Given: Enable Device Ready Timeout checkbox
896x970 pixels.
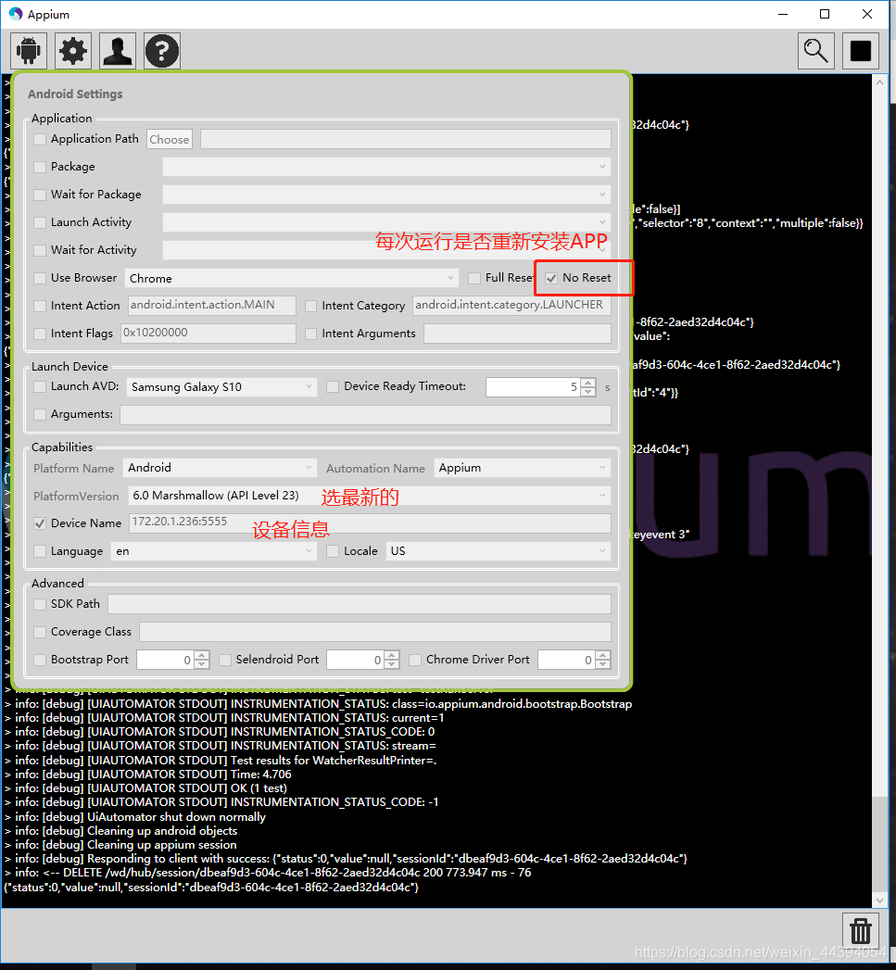Looking at the screenshot, I should click(333, 386).
